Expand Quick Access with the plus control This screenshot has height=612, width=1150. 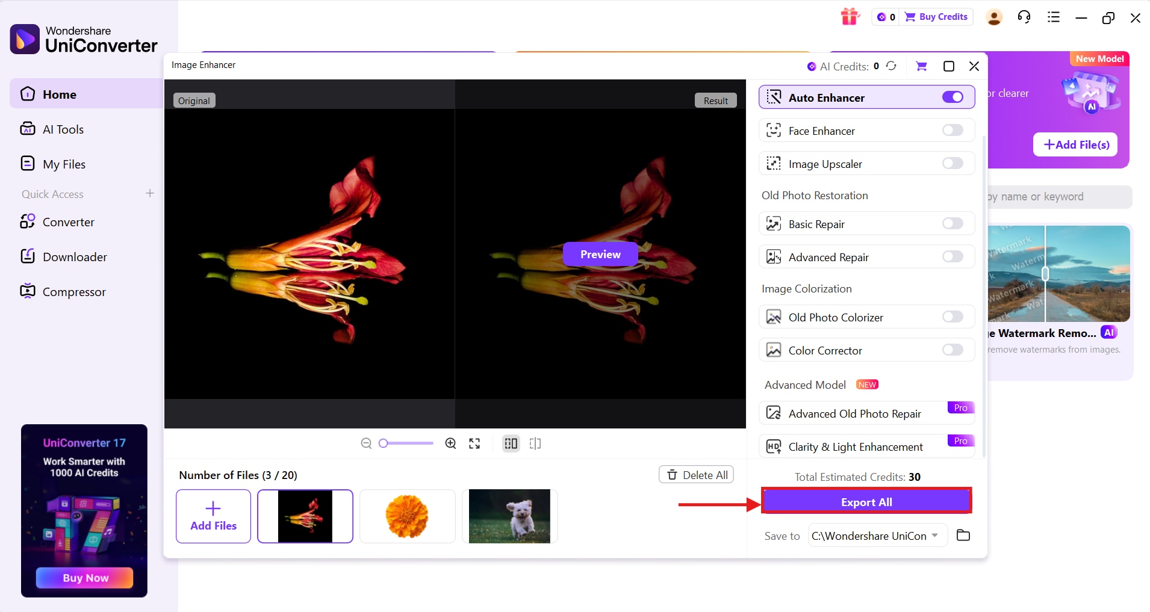tap(149, 194)
